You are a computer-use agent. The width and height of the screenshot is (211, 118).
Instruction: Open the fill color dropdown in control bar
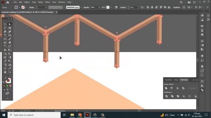tap(19, 7)
